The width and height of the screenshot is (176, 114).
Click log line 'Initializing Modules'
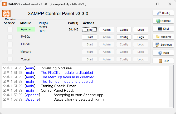coord(56,68)
